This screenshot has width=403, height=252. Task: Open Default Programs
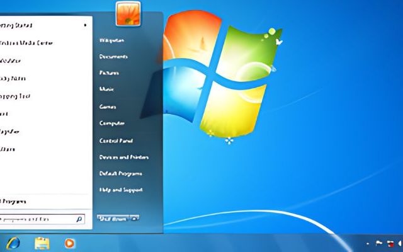(x=120, y=174)
